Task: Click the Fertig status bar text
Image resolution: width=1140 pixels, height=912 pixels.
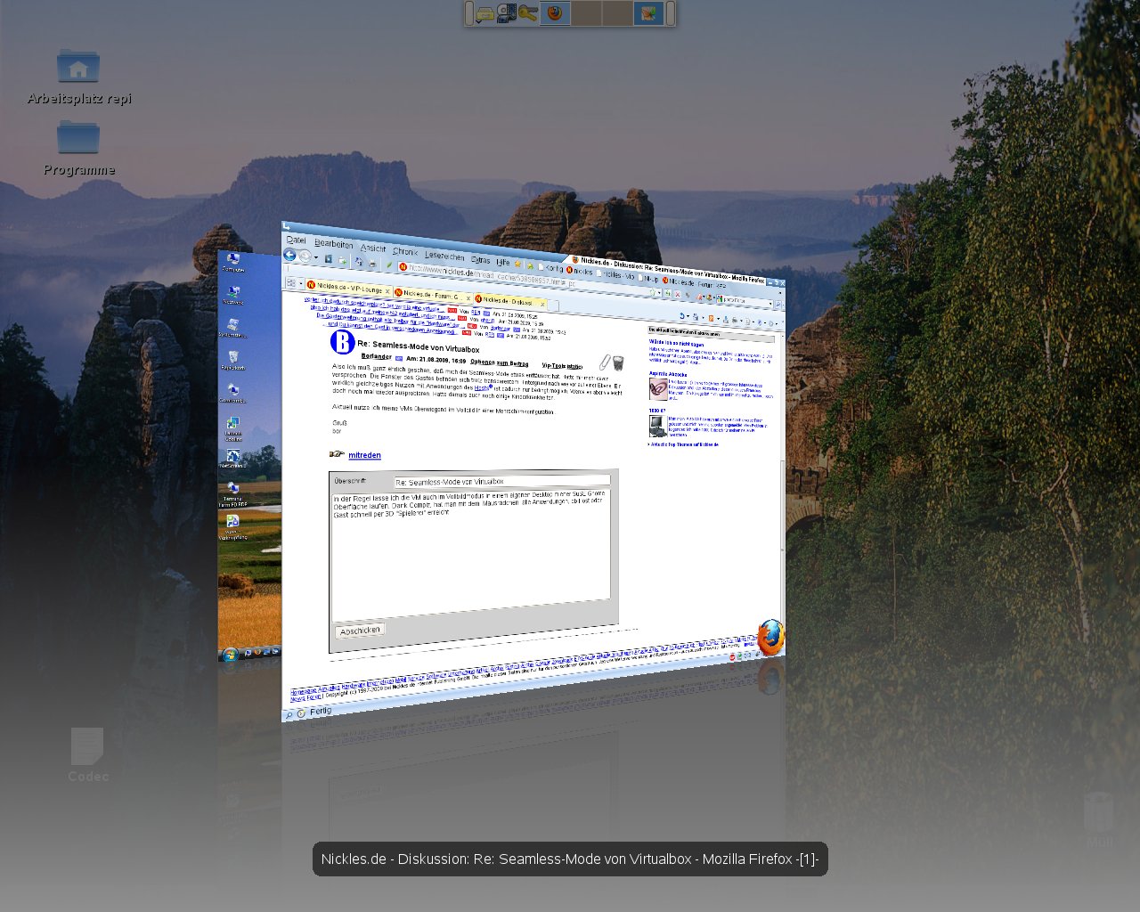Action: pos(321,711)
